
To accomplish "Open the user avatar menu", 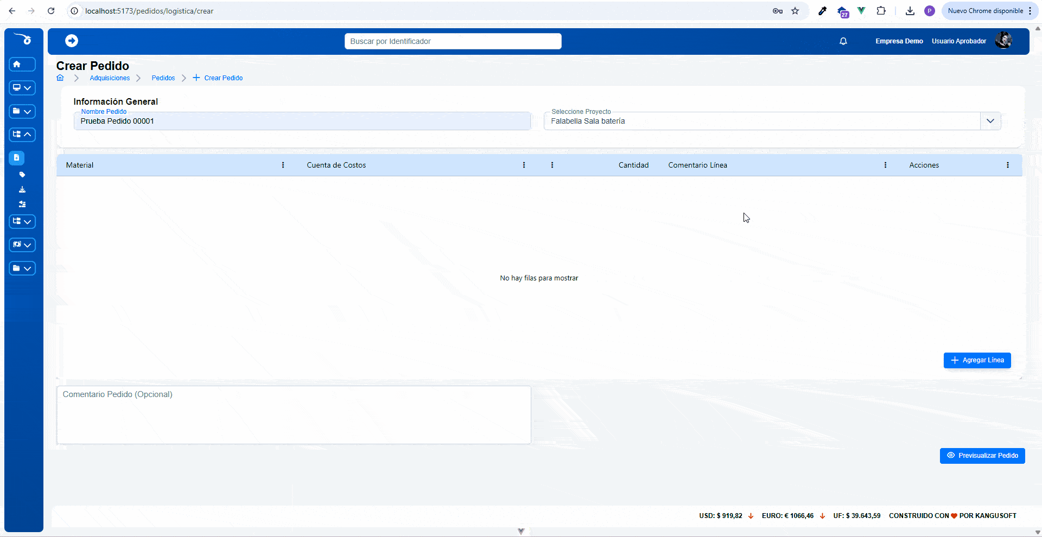I will point(1003,41).
